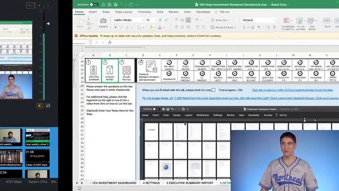Screen dimensions: 339x191
Task: Select the 'new weekly silver' shot thumbnail
Action: pos(37,137)
